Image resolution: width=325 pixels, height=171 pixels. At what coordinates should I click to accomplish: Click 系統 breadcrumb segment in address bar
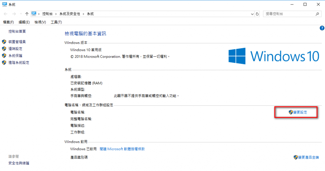pyautogui.click(x=90, y=14)
